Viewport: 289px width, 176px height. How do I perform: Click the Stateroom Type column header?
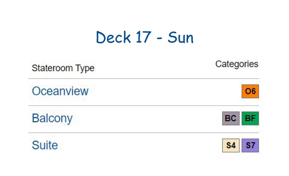pyautogui.click(x=63, y=68)
